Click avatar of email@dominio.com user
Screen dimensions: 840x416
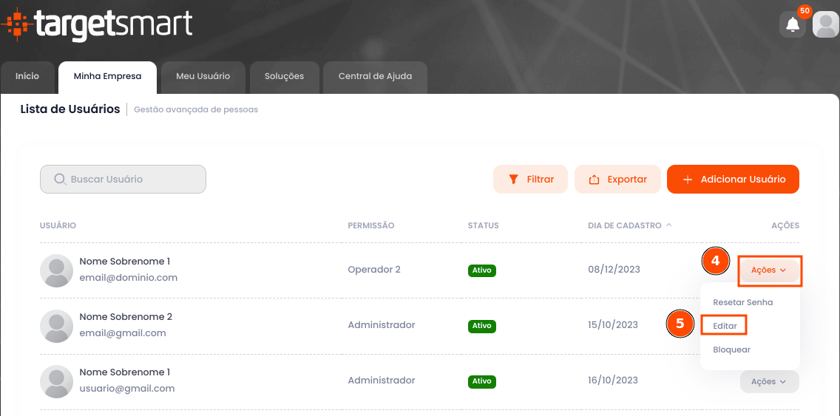(x=56, y=270)
